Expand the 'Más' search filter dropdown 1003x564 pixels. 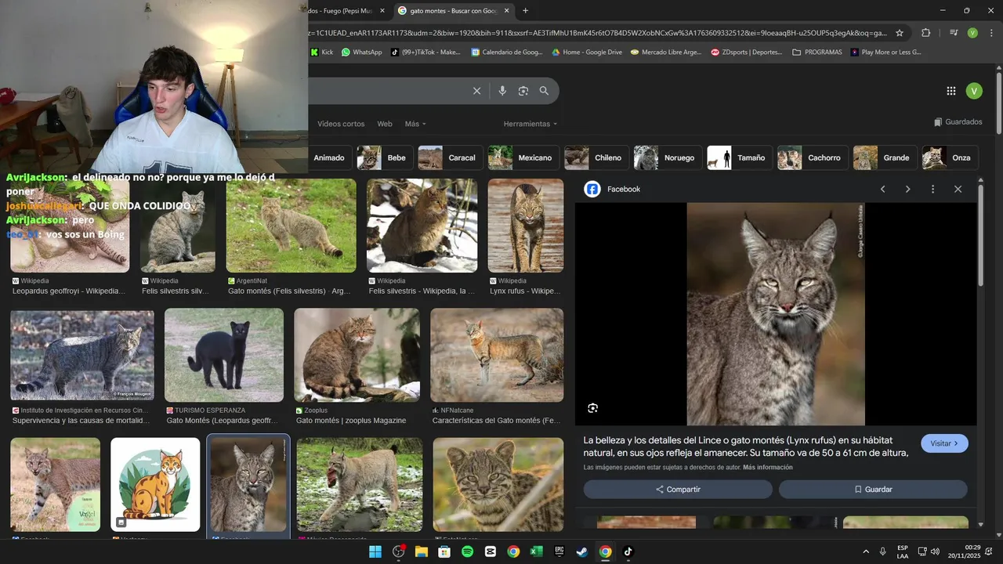click(415, 124)
